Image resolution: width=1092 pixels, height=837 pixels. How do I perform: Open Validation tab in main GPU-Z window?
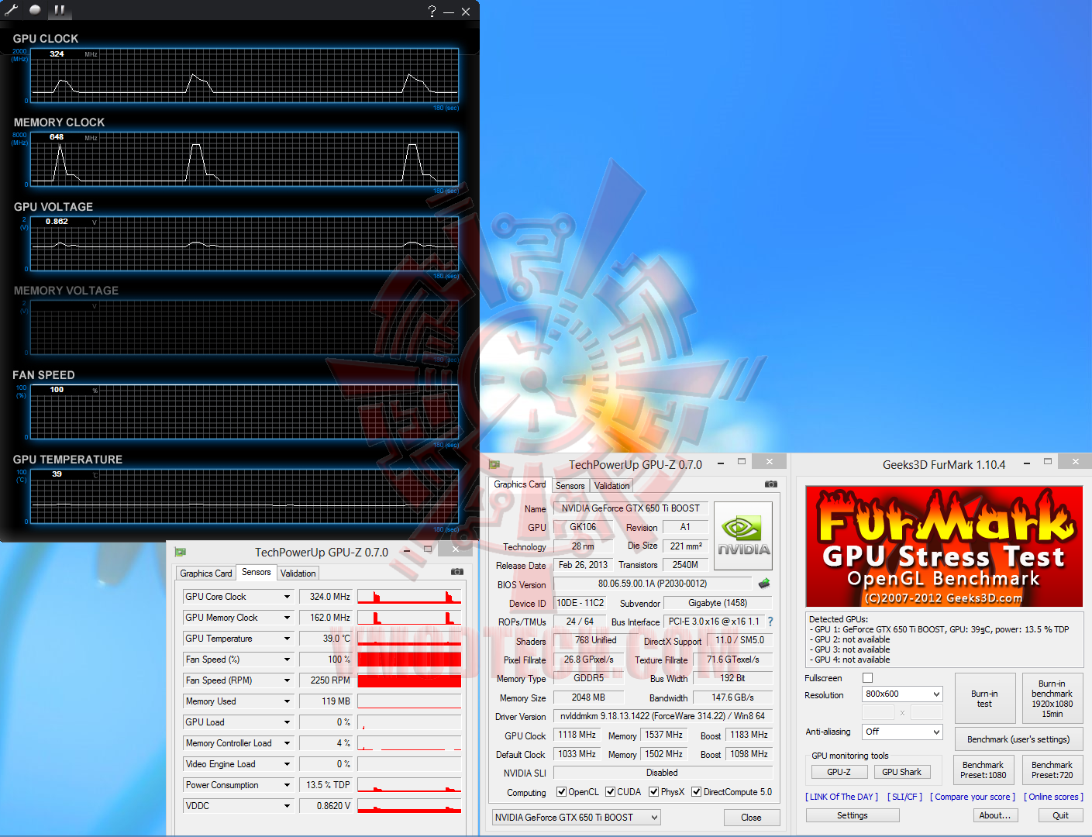(612, 486)
